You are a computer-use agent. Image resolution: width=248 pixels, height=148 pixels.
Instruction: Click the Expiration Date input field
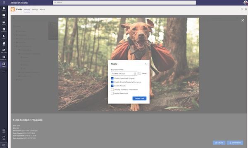click(124, 74)
